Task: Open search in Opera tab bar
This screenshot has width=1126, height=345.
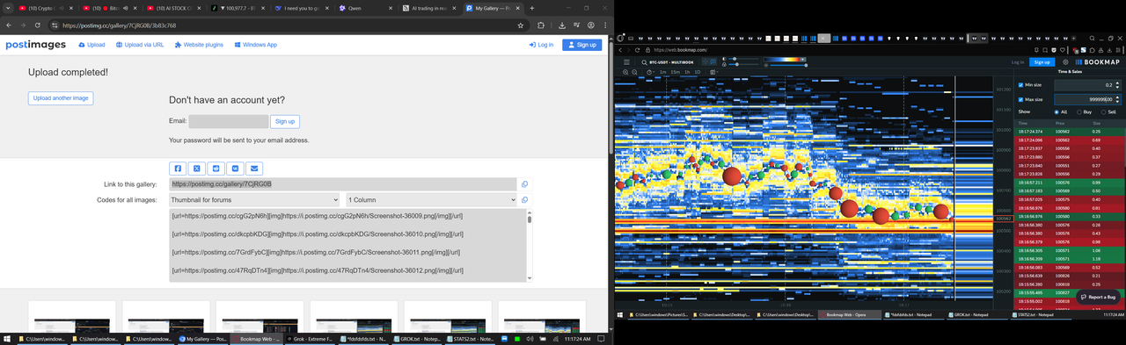Action: click(1092, 39)
